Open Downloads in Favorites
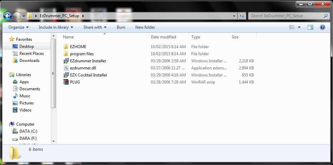This screenshot has height=165, width=333. (x=29, y=61)
